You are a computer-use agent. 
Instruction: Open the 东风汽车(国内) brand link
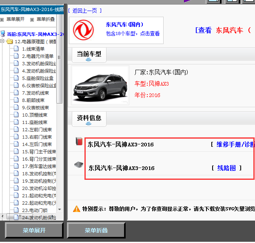pos(124,24)
